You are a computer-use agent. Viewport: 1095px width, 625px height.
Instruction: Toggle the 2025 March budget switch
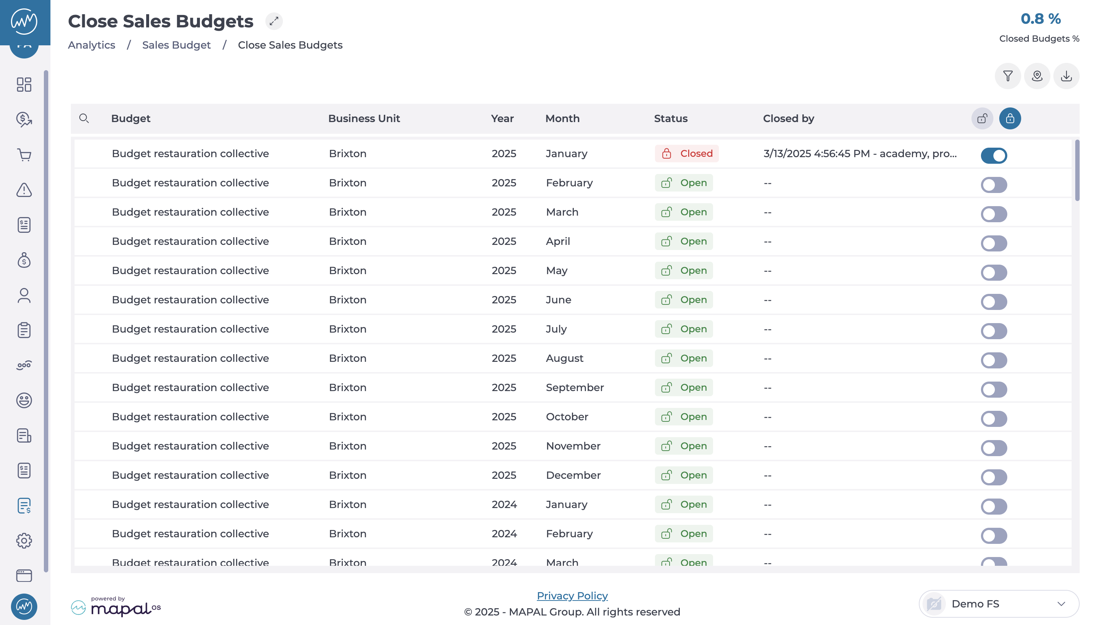coord(993,214)
